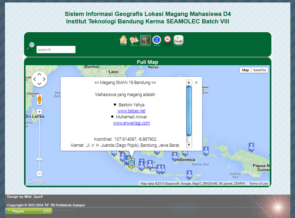This screenshot has width=295, height=218.
Task: Click the Full Map header bar
Action: (147, 62)
